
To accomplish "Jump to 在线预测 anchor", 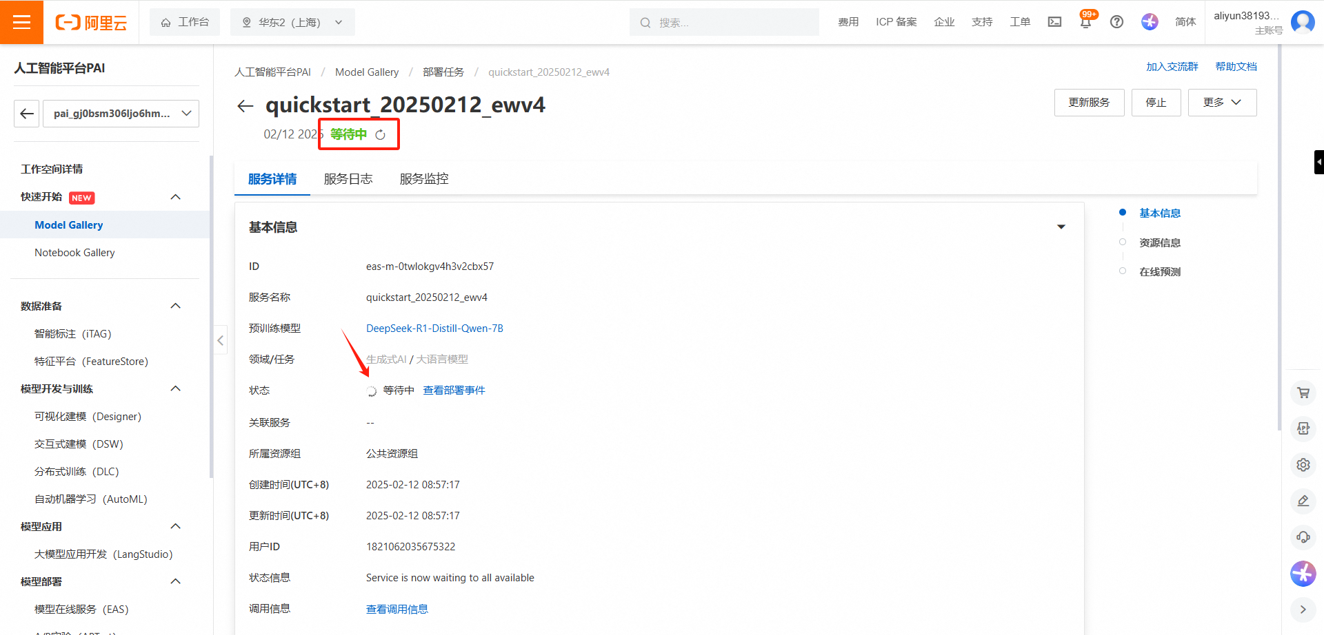I will point(1160,272).
